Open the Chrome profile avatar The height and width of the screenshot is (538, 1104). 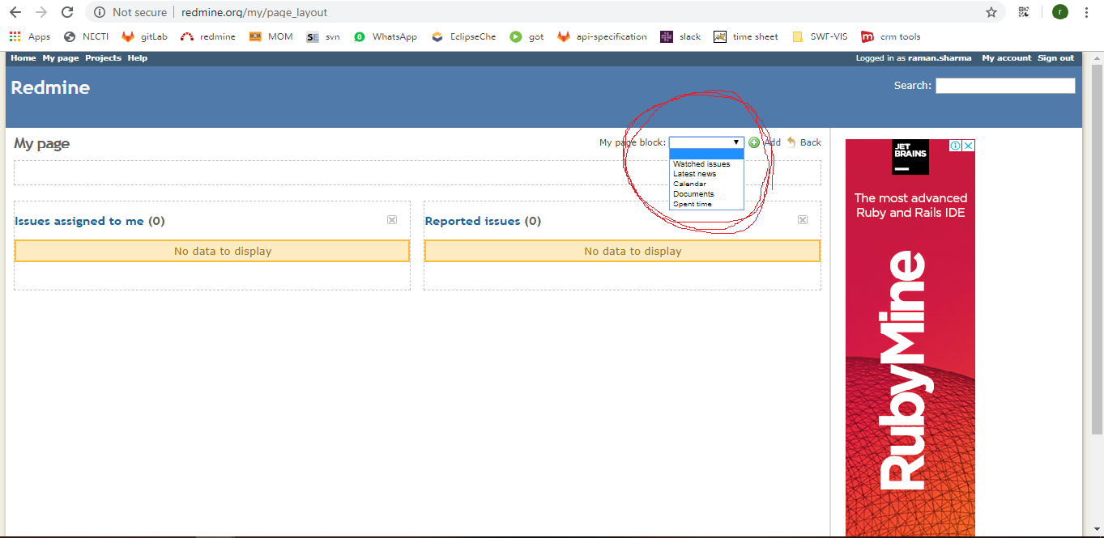[1060, 12]
